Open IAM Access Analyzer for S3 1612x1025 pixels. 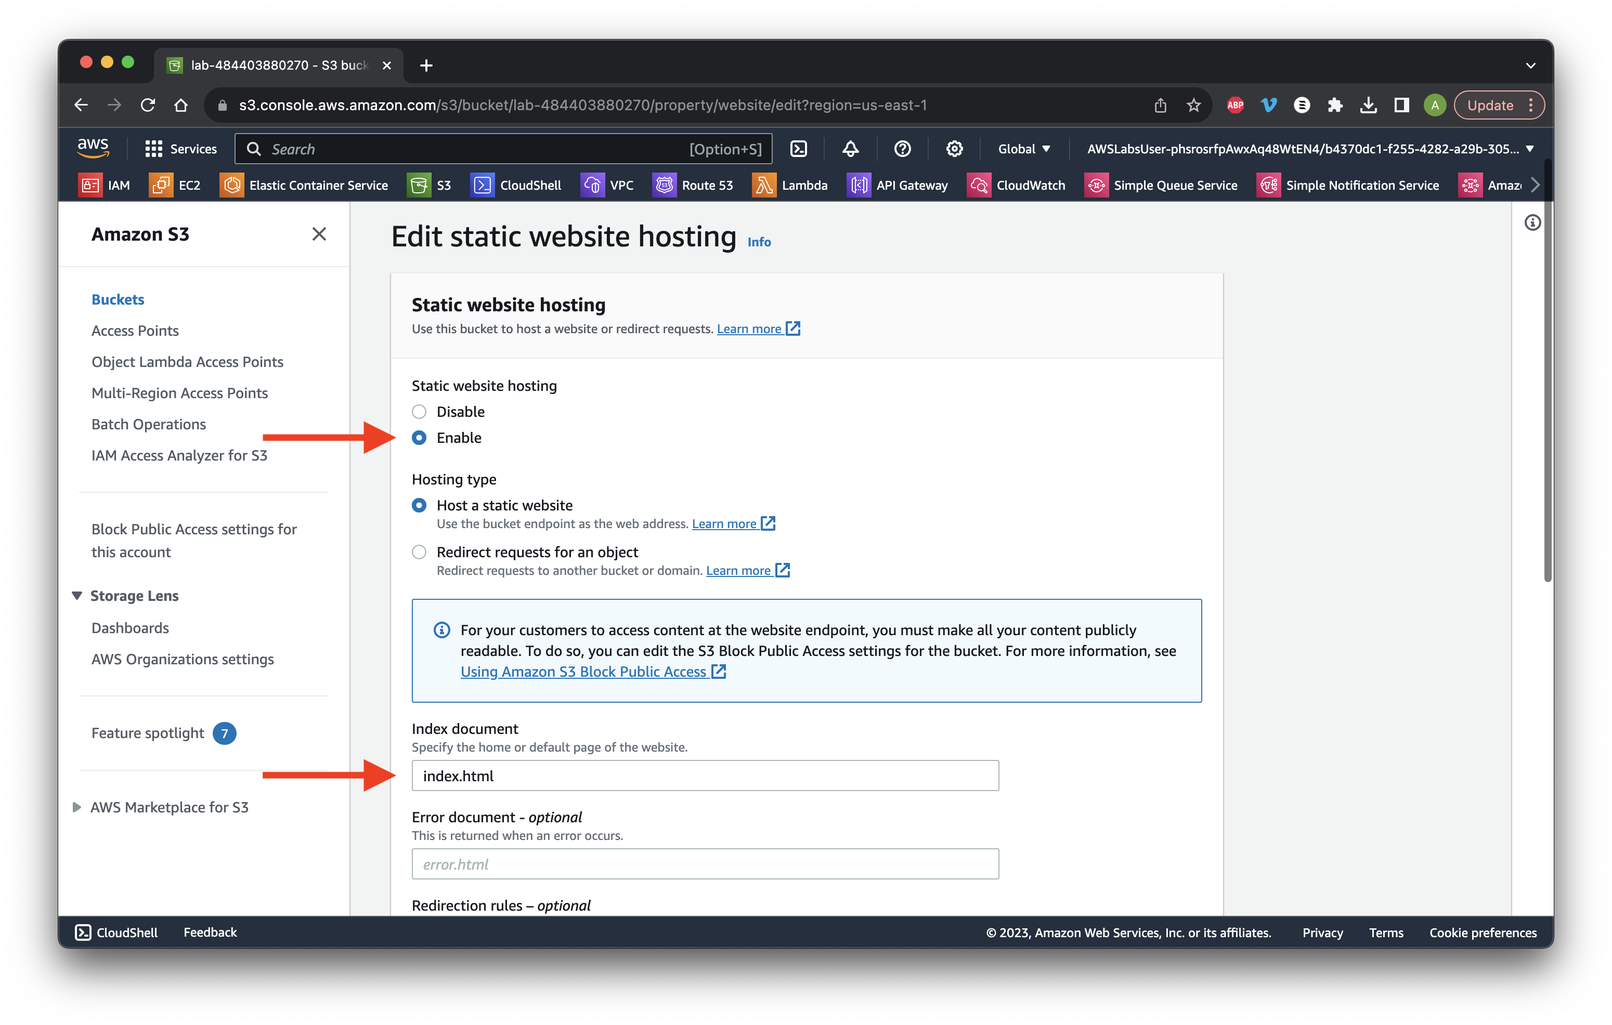179,455
